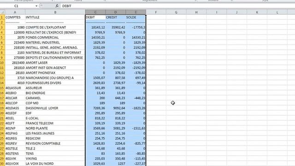Select cell FONDS COMMERCIAL
This screenshot has height=166, width=295.
[x=55, y=37]
